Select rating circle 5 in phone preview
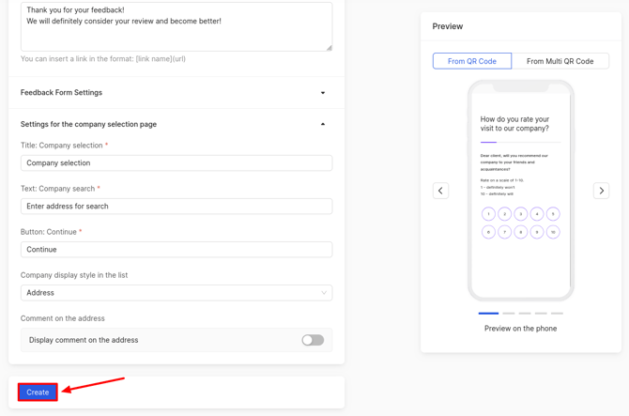Viewport: 629px width, 416px height. (553, 214)
